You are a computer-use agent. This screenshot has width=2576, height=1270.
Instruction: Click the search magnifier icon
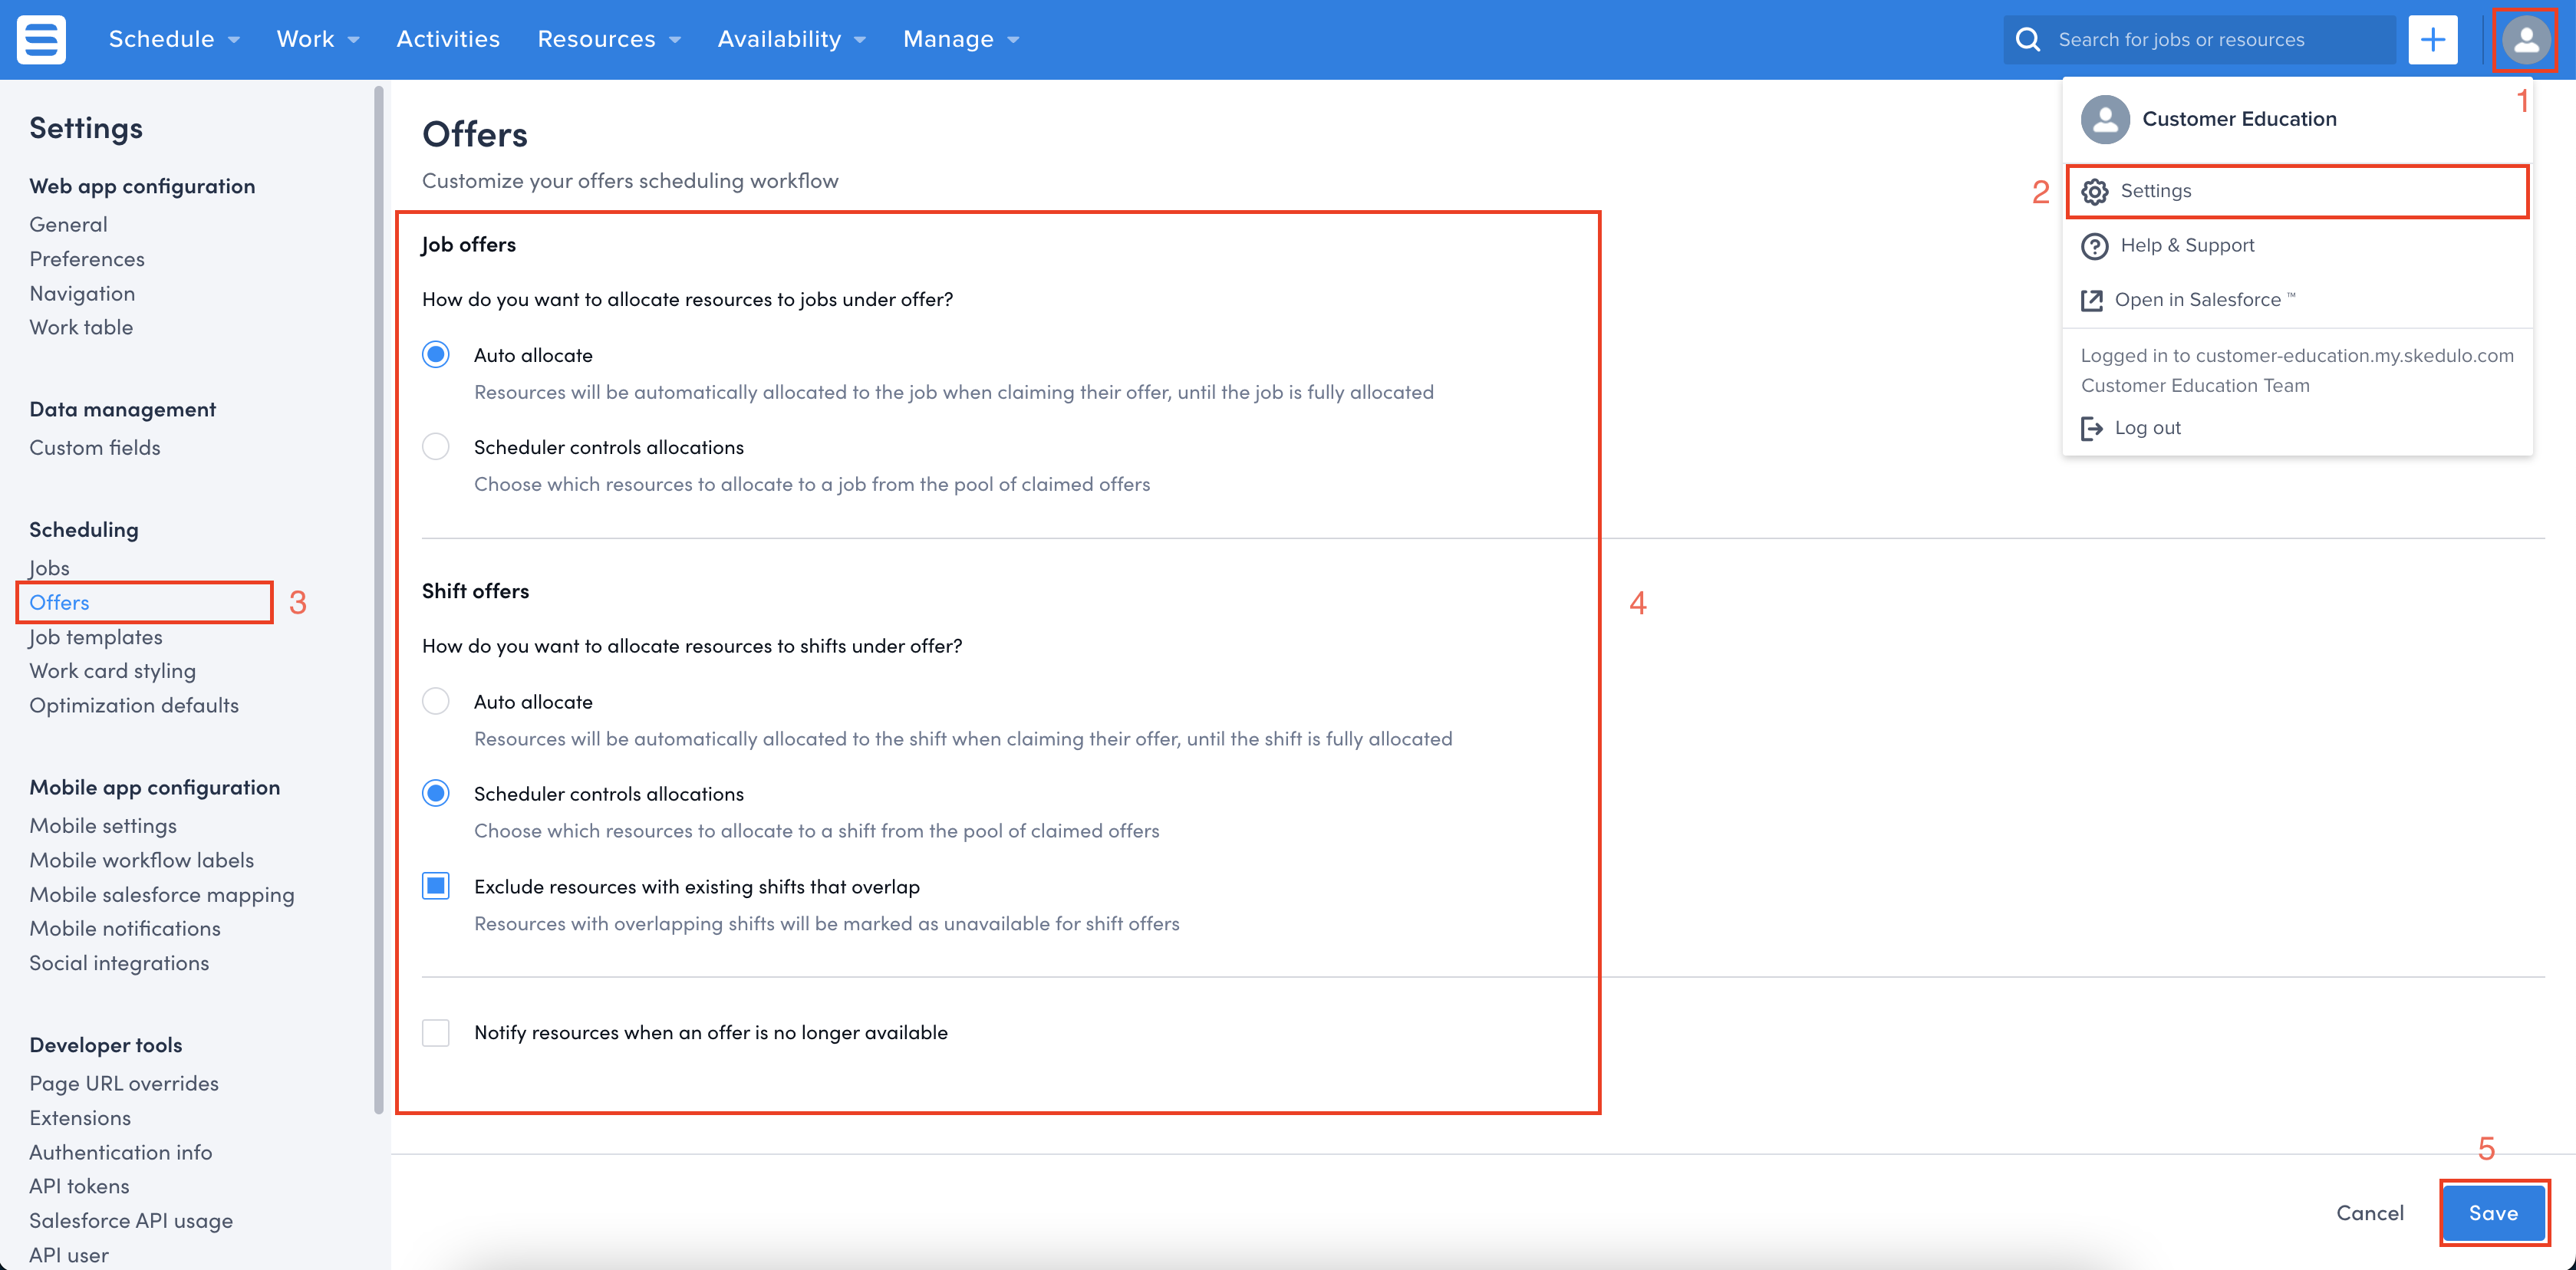pyautogui.click(x=2027, y=39)
